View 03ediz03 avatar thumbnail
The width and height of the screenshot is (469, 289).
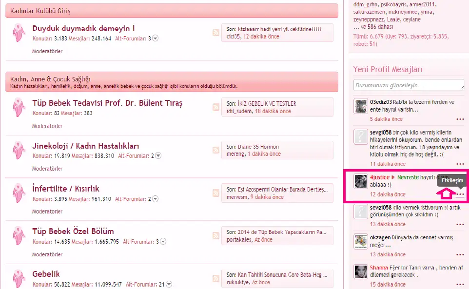point(360,106)
